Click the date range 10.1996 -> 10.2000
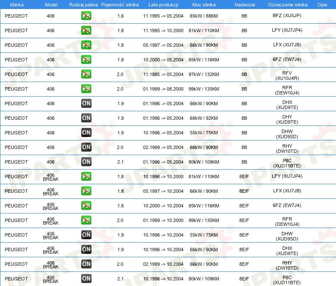This screenshot has width=336, height=286. 163,176
